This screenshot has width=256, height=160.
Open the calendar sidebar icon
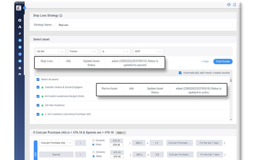[x=20, y=68]
